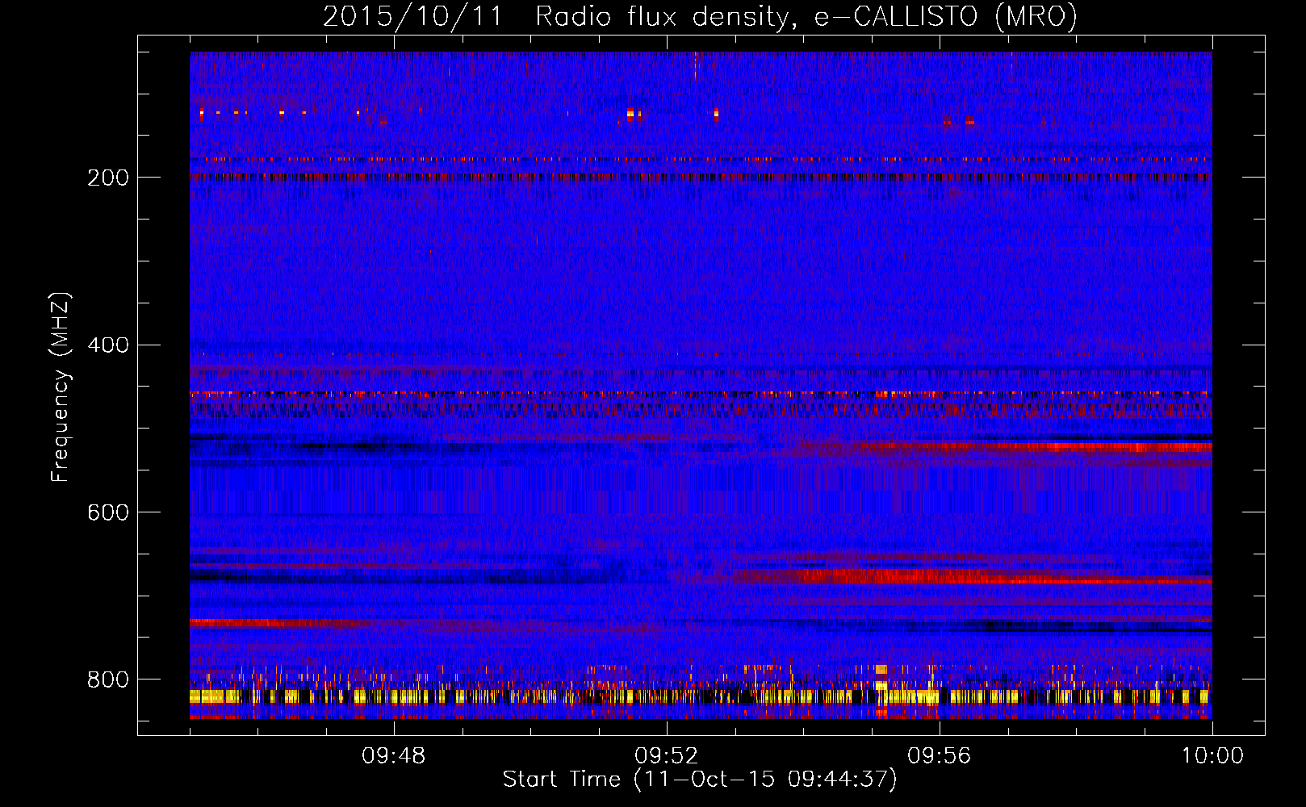Click the 09:56 time tick label
The height and width of the screenshot is (807, 1306).
click(x=940, y=756)
